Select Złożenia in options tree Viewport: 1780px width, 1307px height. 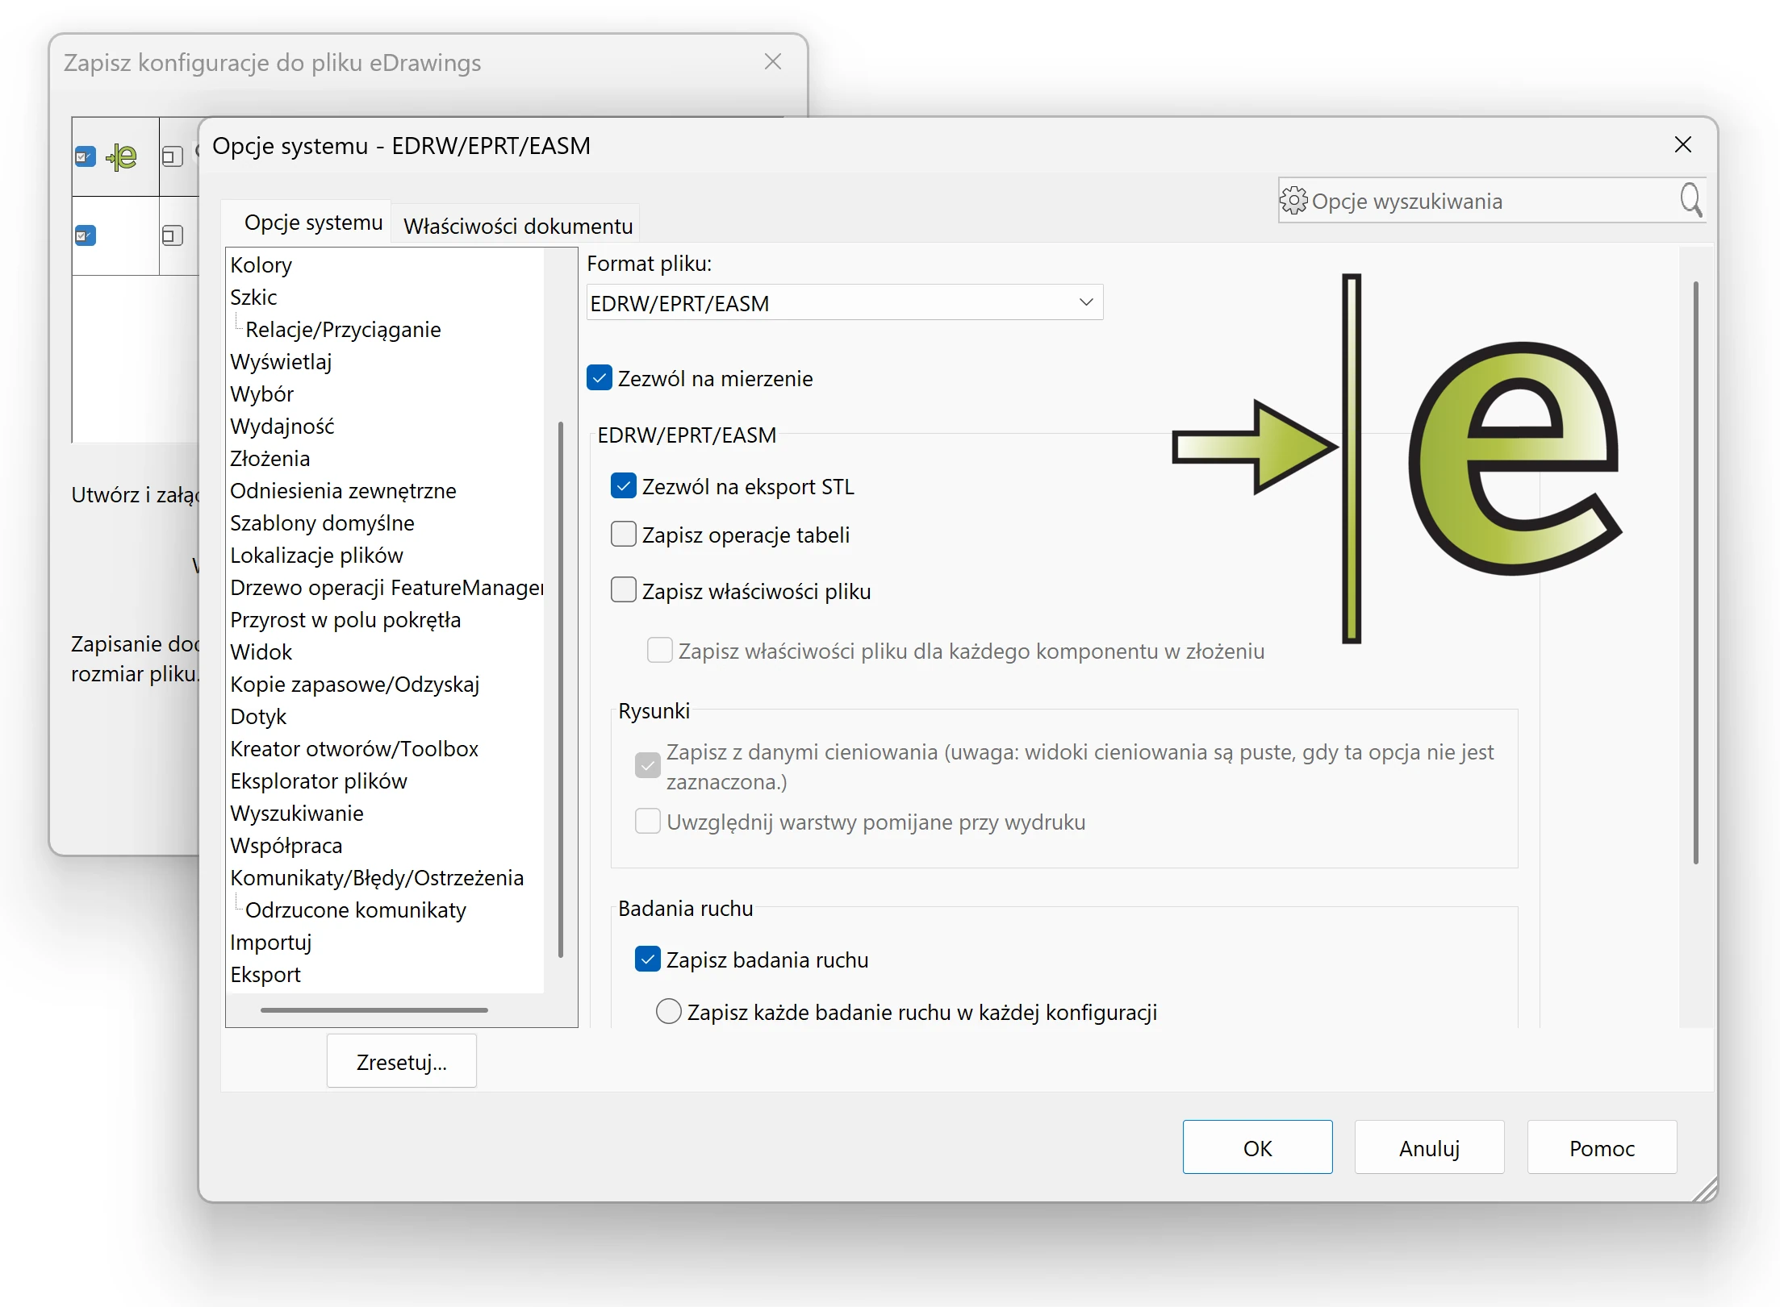tap(270, 459)
